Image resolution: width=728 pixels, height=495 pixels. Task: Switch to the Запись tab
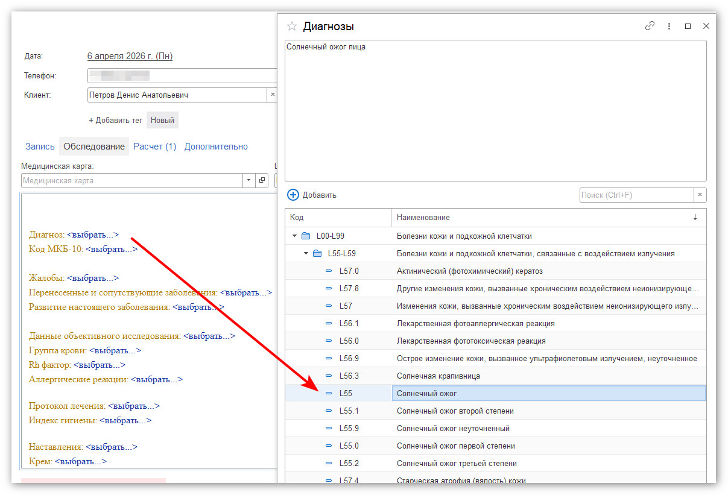(40, 147)
